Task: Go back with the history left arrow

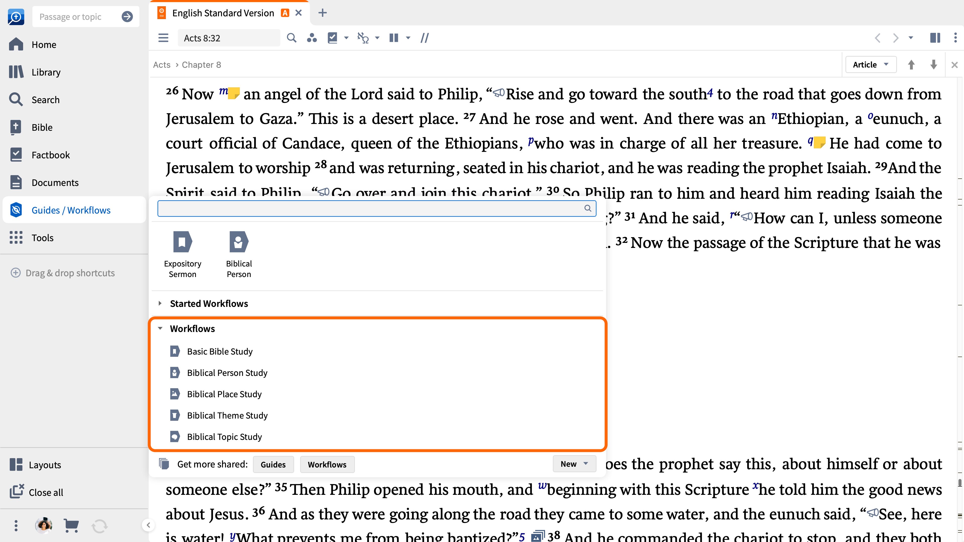Action: point(878,38)
